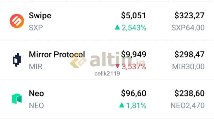The width and height of the screenshot is (214, 120).
Task: Click the Swipe price $5,051
Action: click(x=134, y=15)
